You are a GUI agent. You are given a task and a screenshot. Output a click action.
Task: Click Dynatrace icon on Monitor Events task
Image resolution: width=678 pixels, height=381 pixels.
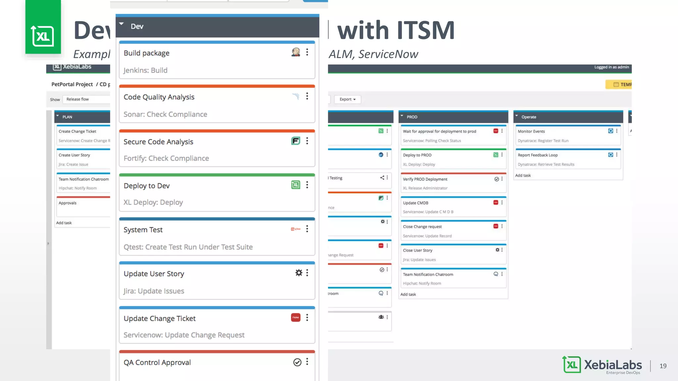tap(611, 131)
